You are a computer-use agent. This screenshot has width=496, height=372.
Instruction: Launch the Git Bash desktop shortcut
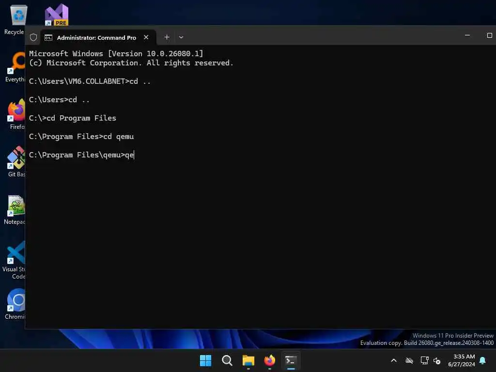(x=16, y=161)
